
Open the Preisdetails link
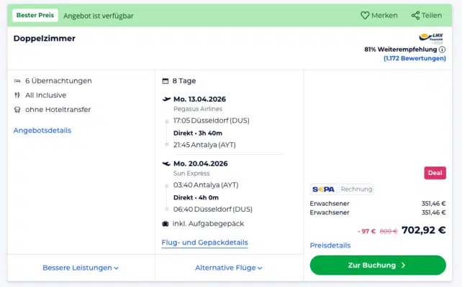click(x=330, y=245)
